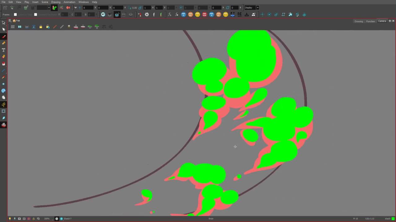Screen dimensions: 396x222
Task: Open the Scene menu
Action: pyautogui.click(x=45, y=2)
